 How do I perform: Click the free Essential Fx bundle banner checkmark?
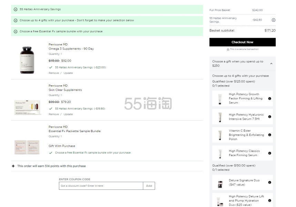(x=16, y=31)
